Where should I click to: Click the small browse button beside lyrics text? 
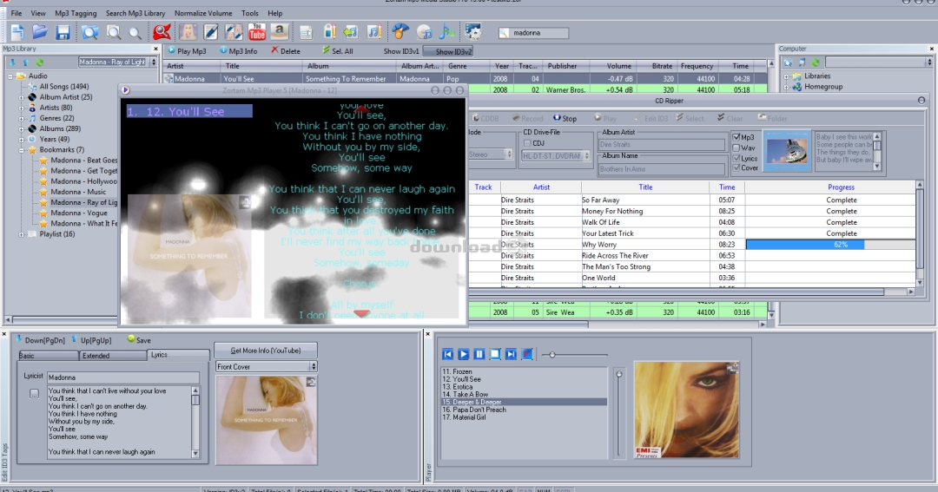coord(34,393)
